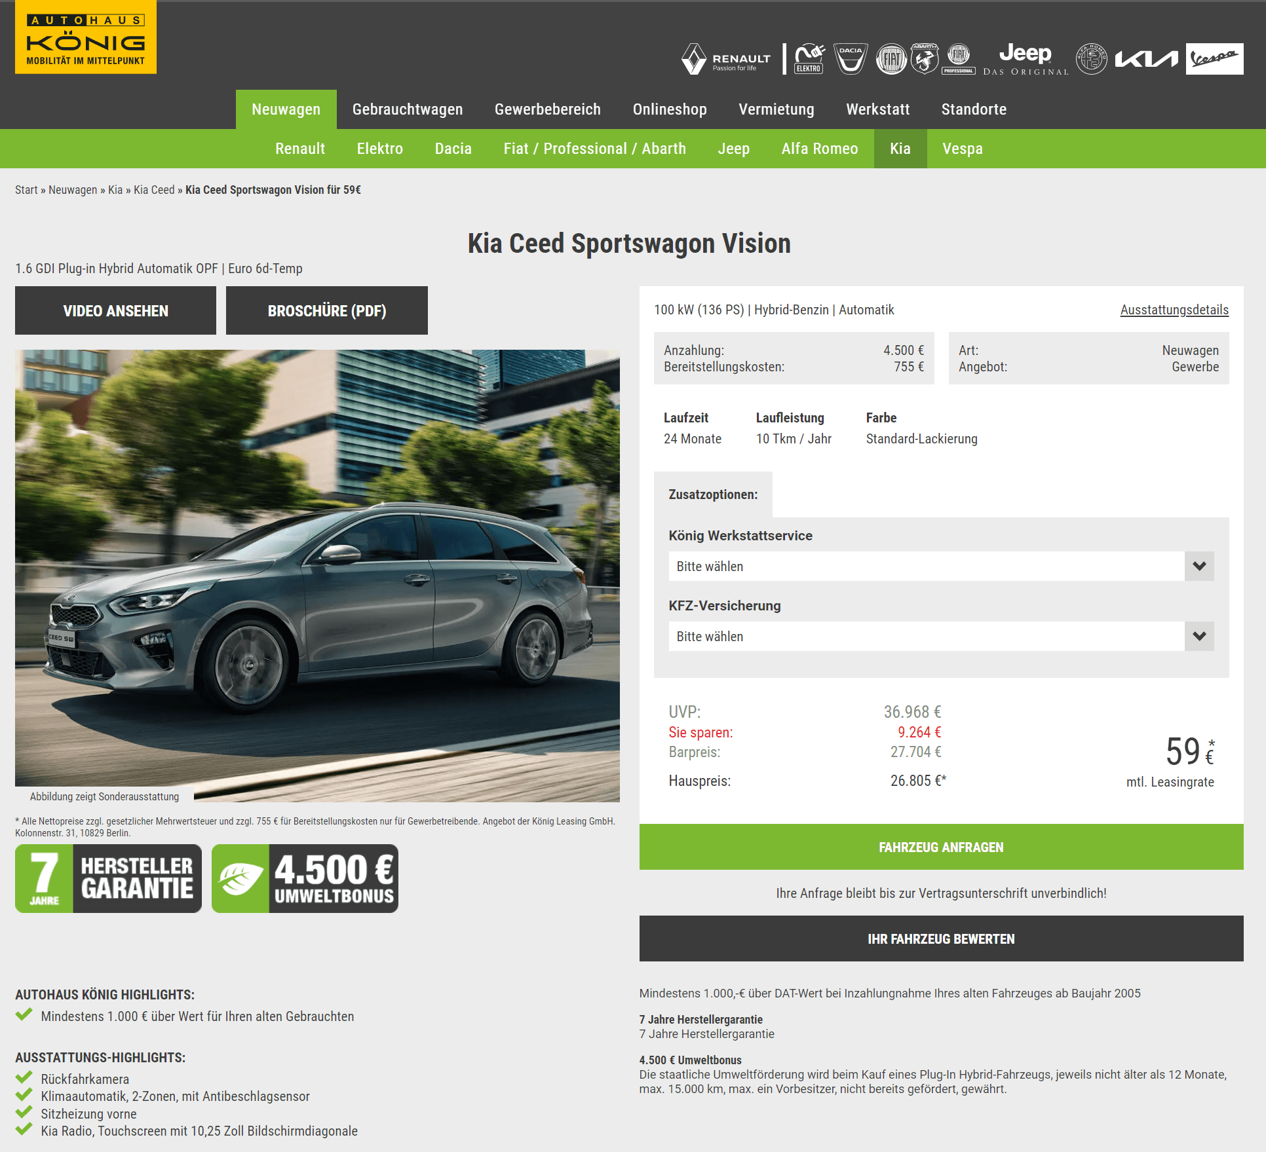Open Fiat / Professional / Abarth submenu
This screenshot has height=1152, width=1266.
click(x=595, y=149)
